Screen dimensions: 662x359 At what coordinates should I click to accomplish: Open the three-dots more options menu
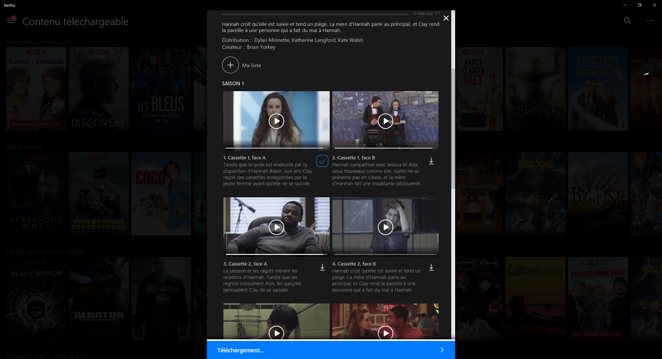(650, 21)
